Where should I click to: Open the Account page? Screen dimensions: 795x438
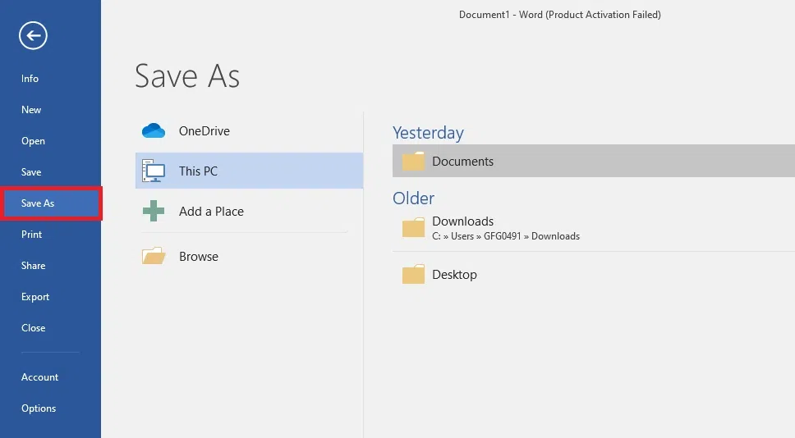coord(39,376)
